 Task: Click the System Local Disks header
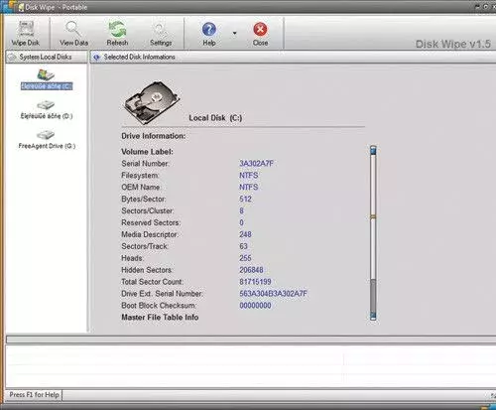point(47,57)
